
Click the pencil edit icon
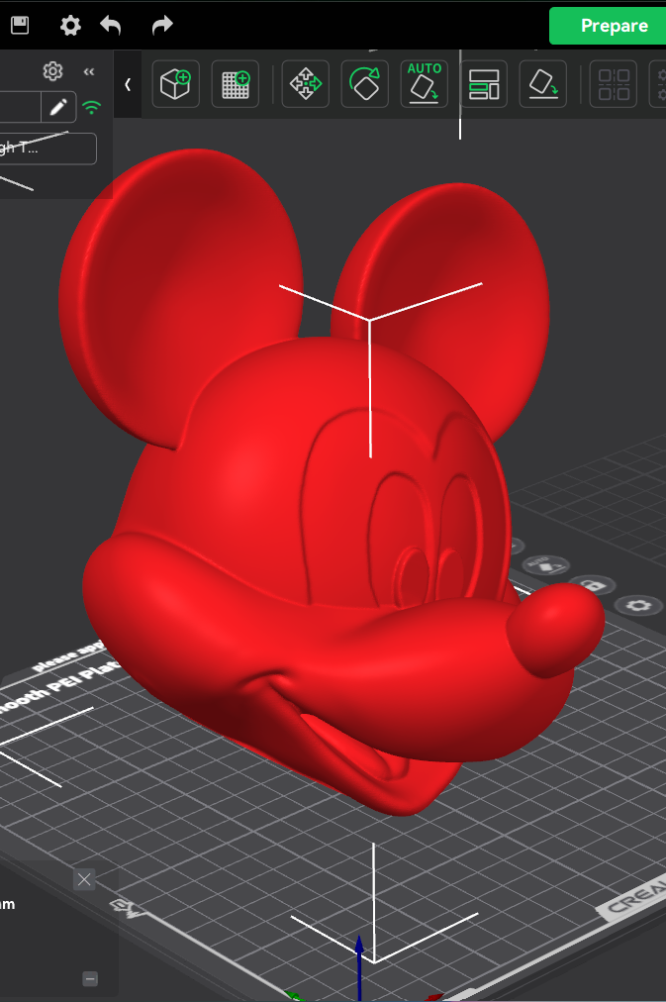[x=58, y=107]
